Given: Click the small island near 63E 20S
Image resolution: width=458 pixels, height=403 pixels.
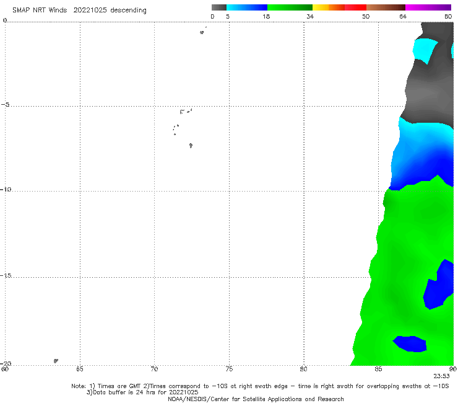Looking at the screenshot, I should point(56,361).
